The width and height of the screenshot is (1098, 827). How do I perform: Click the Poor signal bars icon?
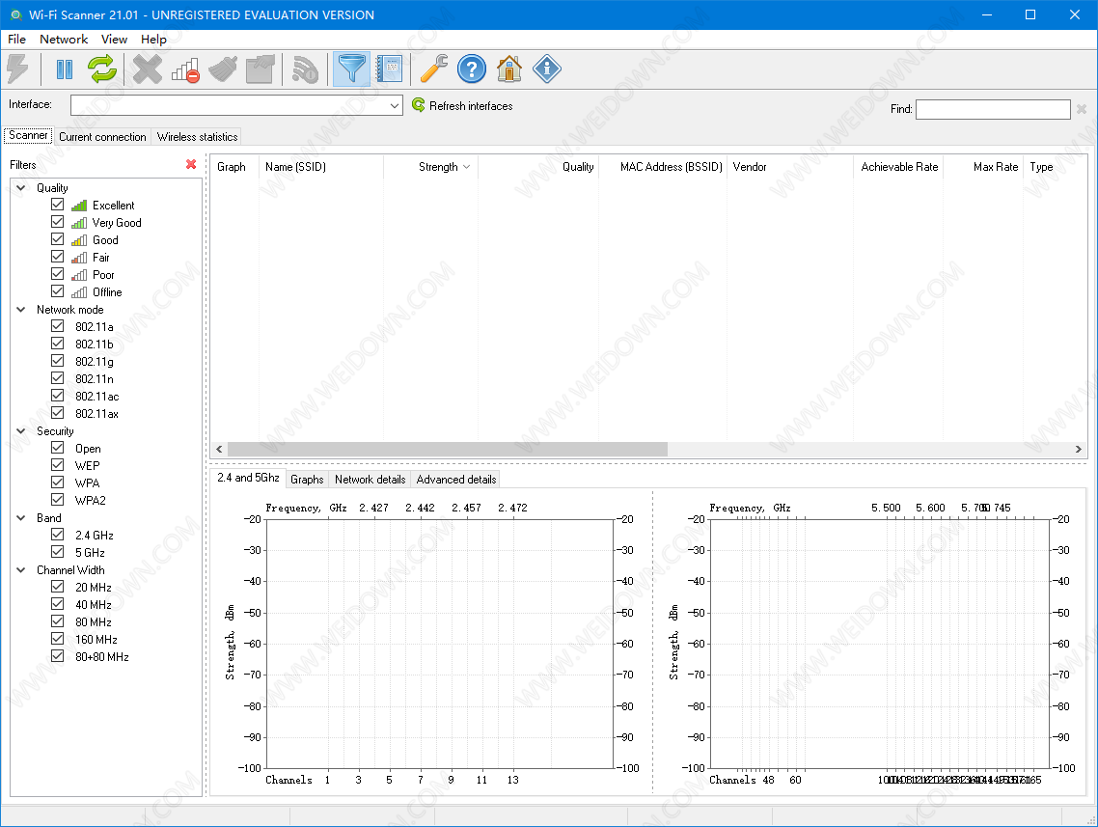click(x=79, y=274)
